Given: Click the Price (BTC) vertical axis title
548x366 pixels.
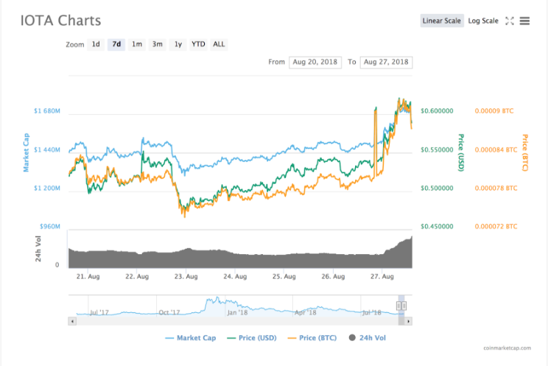Looking at the screenshot, I should pos(525,152).
